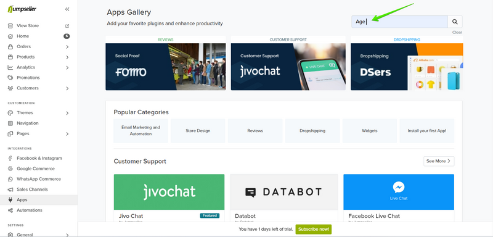Image resolution: width=493 pixels, height=237 pixels.
Task: Expand the Analytics submenu chevron
Action: pyautogui.click(x=67, y=68)
